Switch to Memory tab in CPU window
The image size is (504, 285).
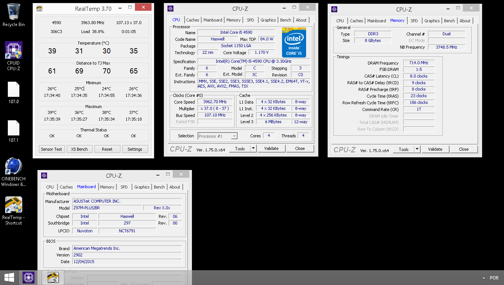coord(233,20)
